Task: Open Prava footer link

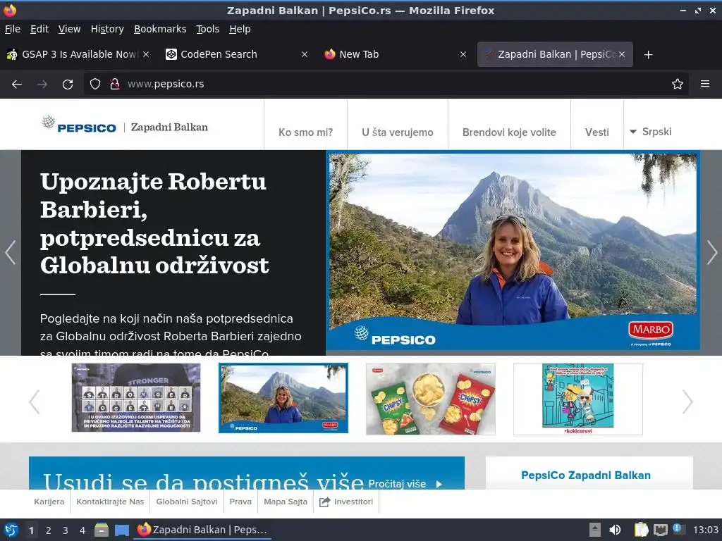Action: click(240, 502)
